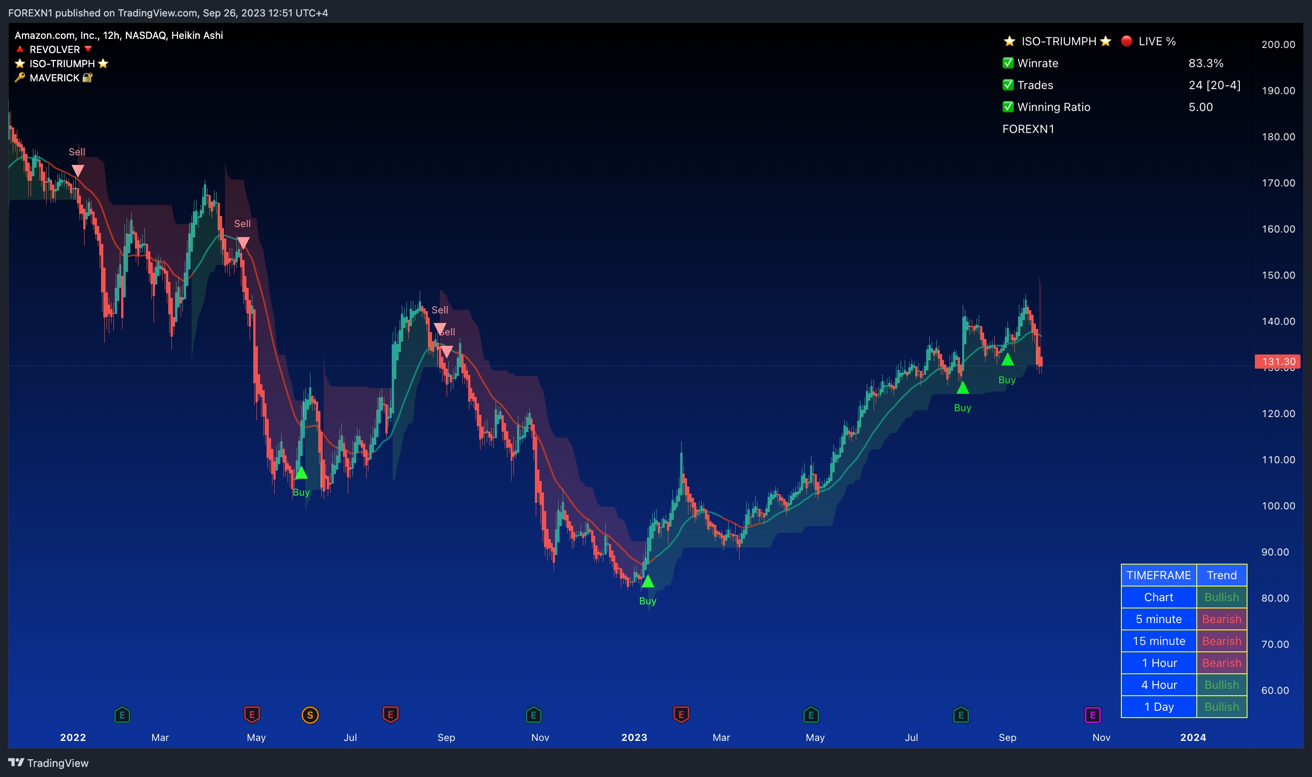This screenshot has width=1312, height=777.
Task: Click the green earnings marker near May 2023
Action: point(811,715)
